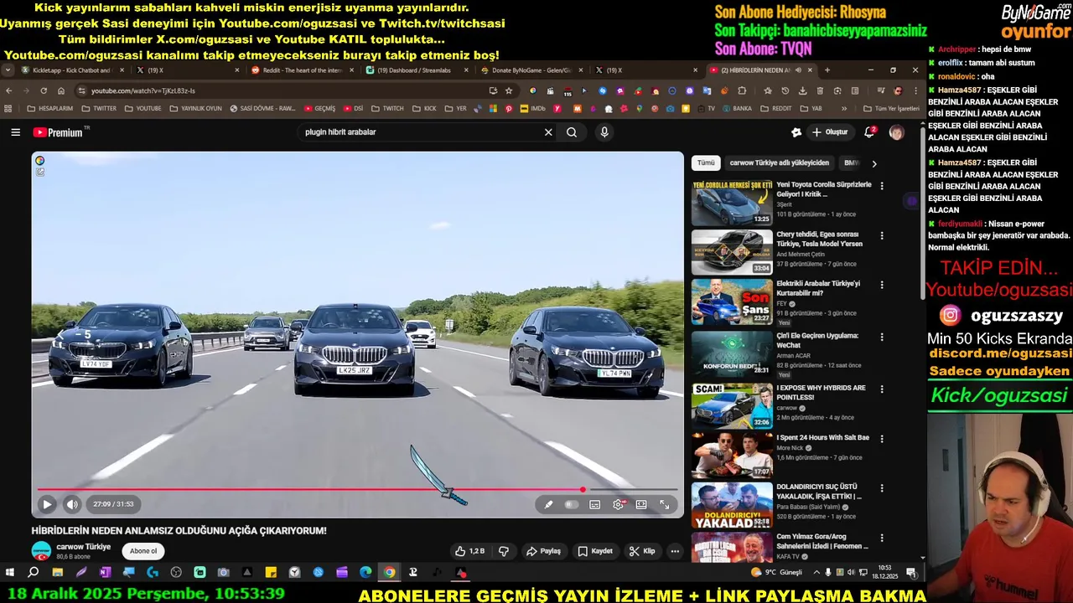Play the YouTube video

coord(47,504)
